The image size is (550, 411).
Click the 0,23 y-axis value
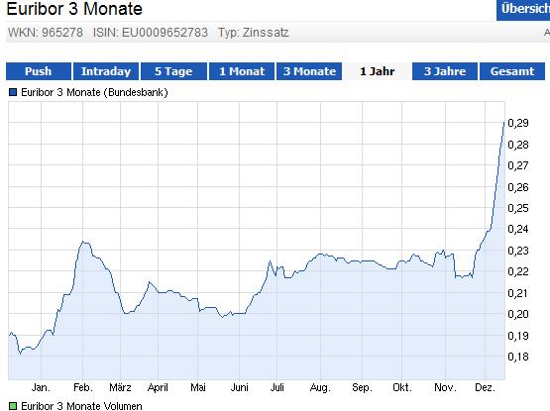[518, 251]
